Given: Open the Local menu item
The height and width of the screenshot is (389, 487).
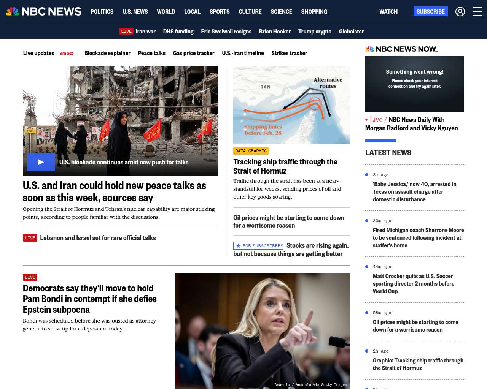Looking at the screenshot, I should tap(192, 12).
